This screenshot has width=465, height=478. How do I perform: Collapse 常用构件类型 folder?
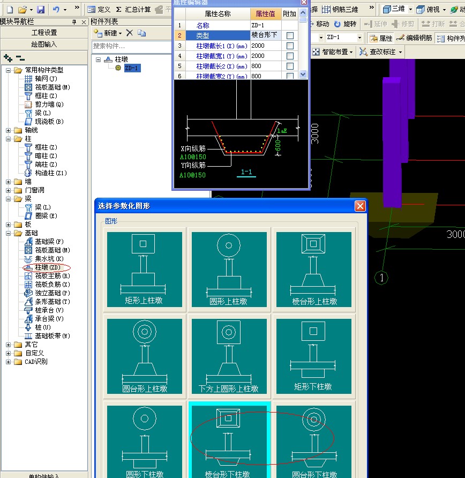(9, 70)
